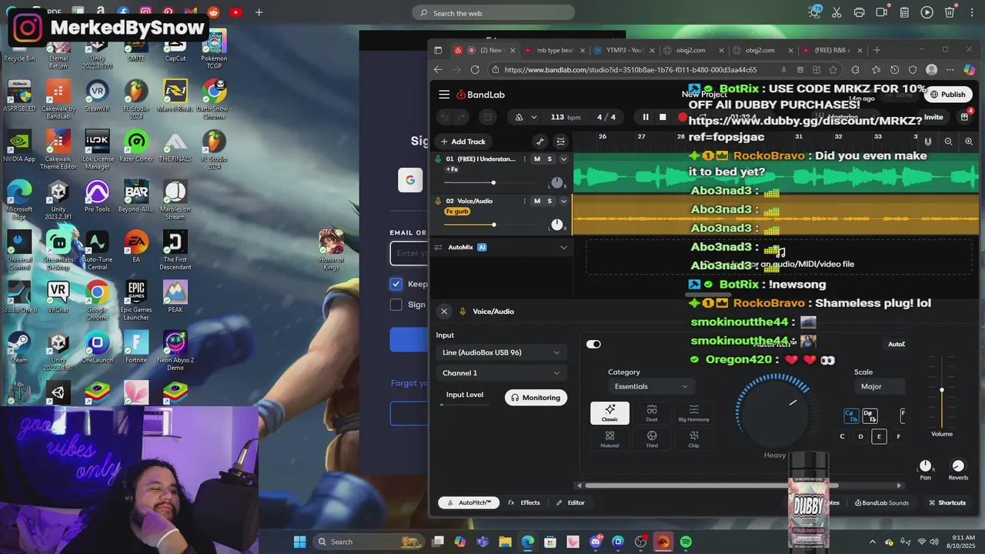Pause playback in BandLab
The image size is (985, 554).
pyautogui.click(x=645, y=117)
